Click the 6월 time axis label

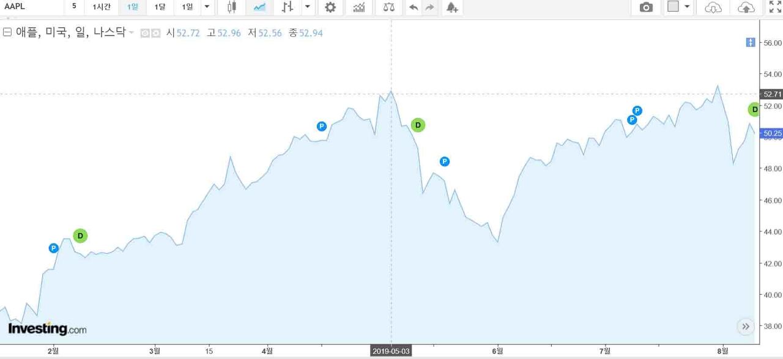click(497, 351)
